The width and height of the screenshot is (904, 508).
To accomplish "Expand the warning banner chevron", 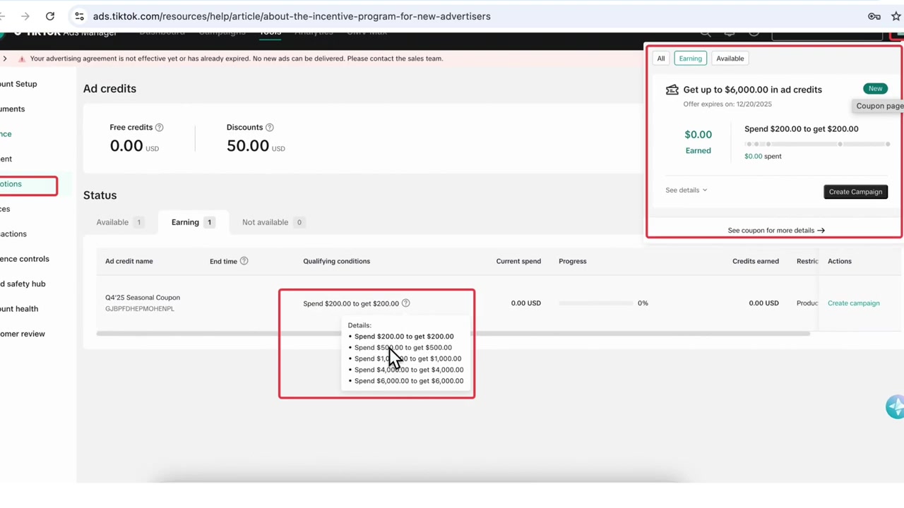I will (x=5, y=59).
